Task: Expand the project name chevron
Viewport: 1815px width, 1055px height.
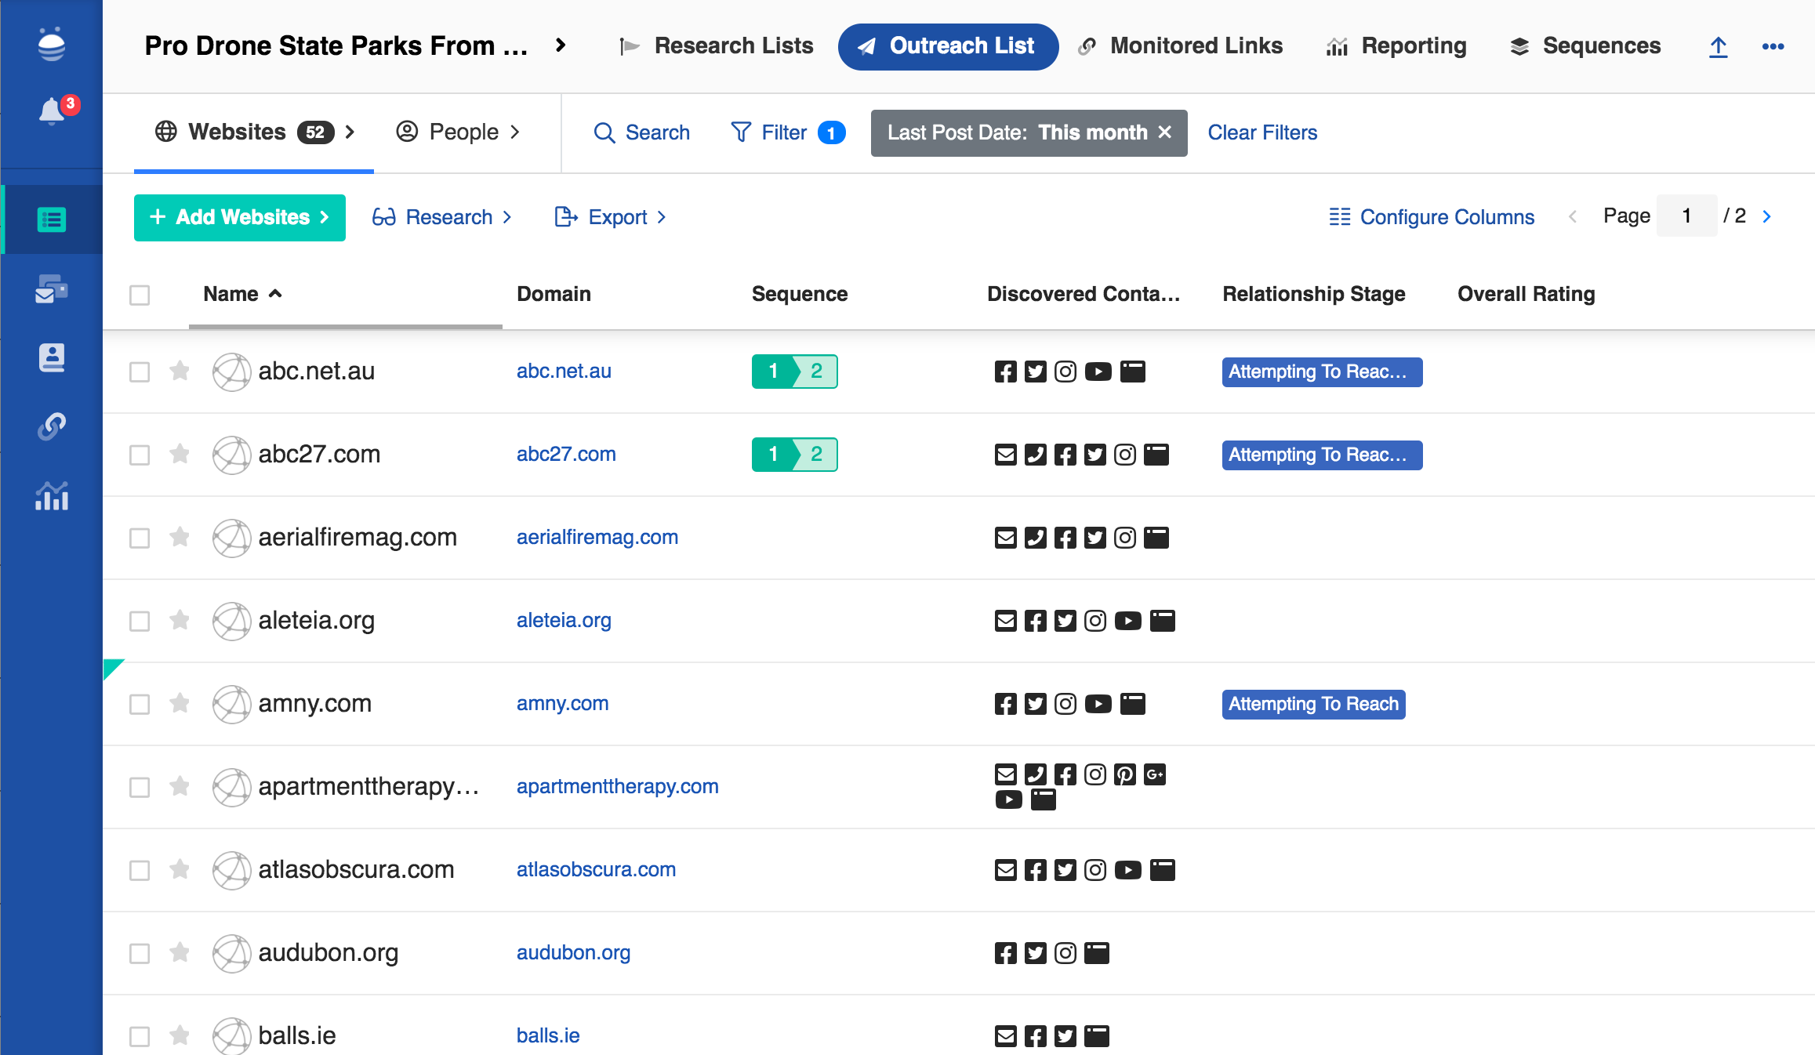Action: tap(560, 45)
